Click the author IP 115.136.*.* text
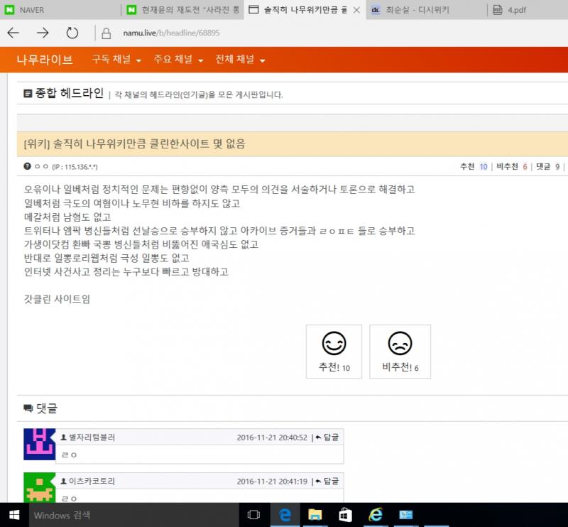This screenshot has width=568, height=527. click(x=75, y=167)
